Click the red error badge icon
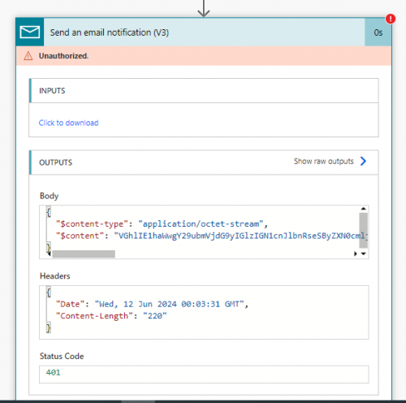Image resolution: width=406 pixels, height=403 pixels. [x=391, y=19]
